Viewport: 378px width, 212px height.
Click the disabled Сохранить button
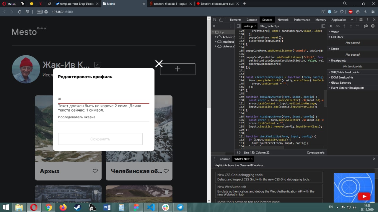click(100, 139)
